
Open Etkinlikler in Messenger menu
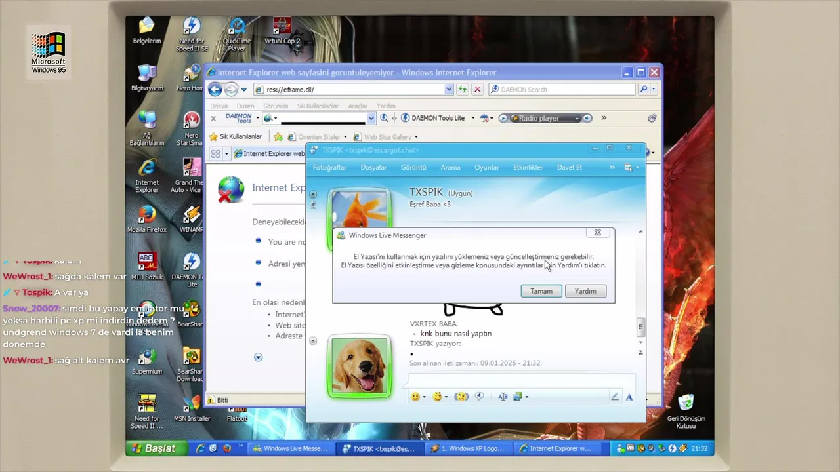coord(528,168)
